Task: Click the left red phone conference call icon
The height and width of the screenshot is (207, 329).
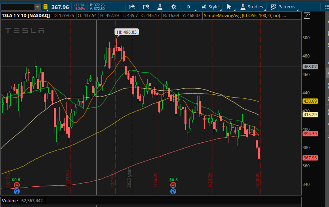Action: [17, 185]
